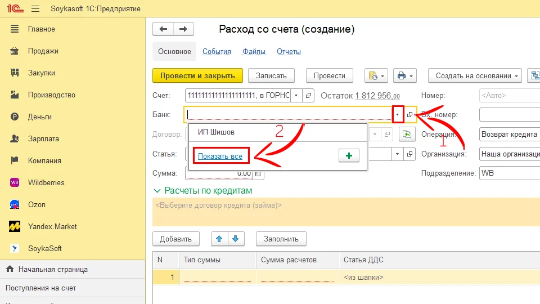This screenshot has height=304, width=540.
Task: Click the back navigation arrow
Action: [x=163, y=29]
